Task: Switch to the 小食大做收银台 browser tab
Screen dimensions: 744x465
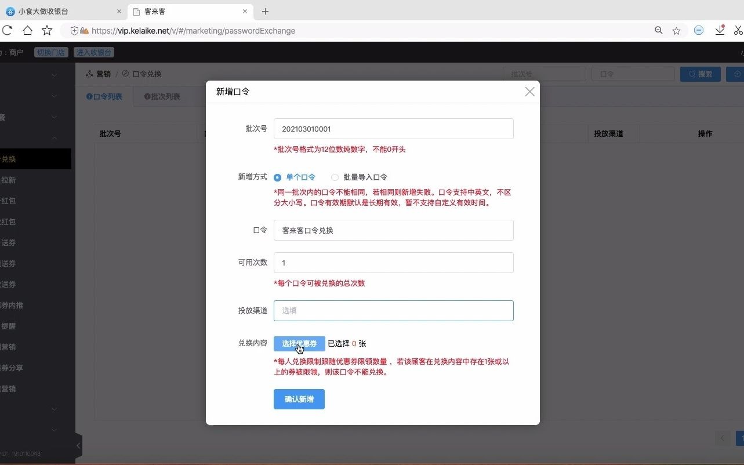Action: [63, 12]
